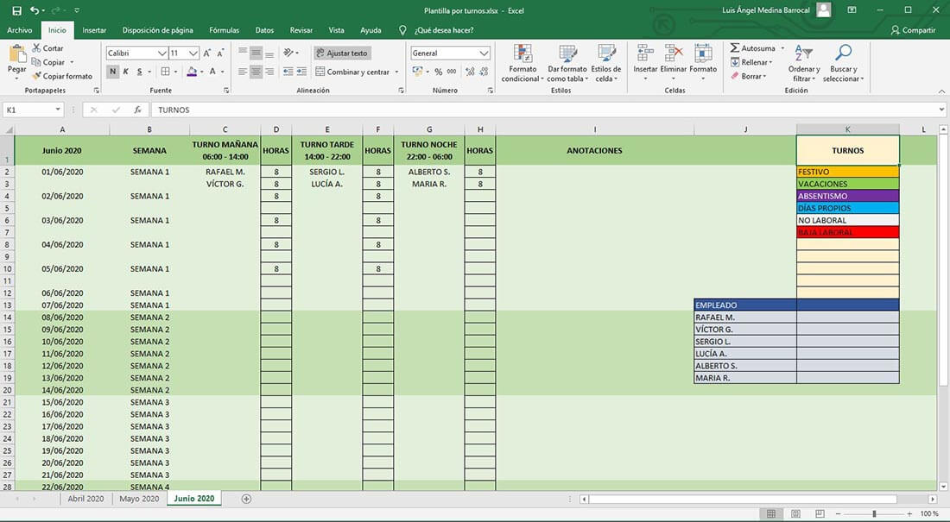Click decrease indent icon
950x522 pixels.
(288, 72)
